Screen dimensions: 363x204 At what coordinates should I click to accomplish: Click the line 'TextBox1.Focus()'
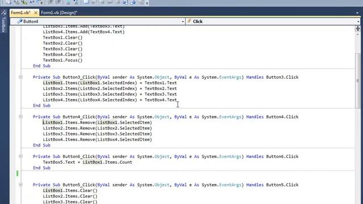coord(62,60)
